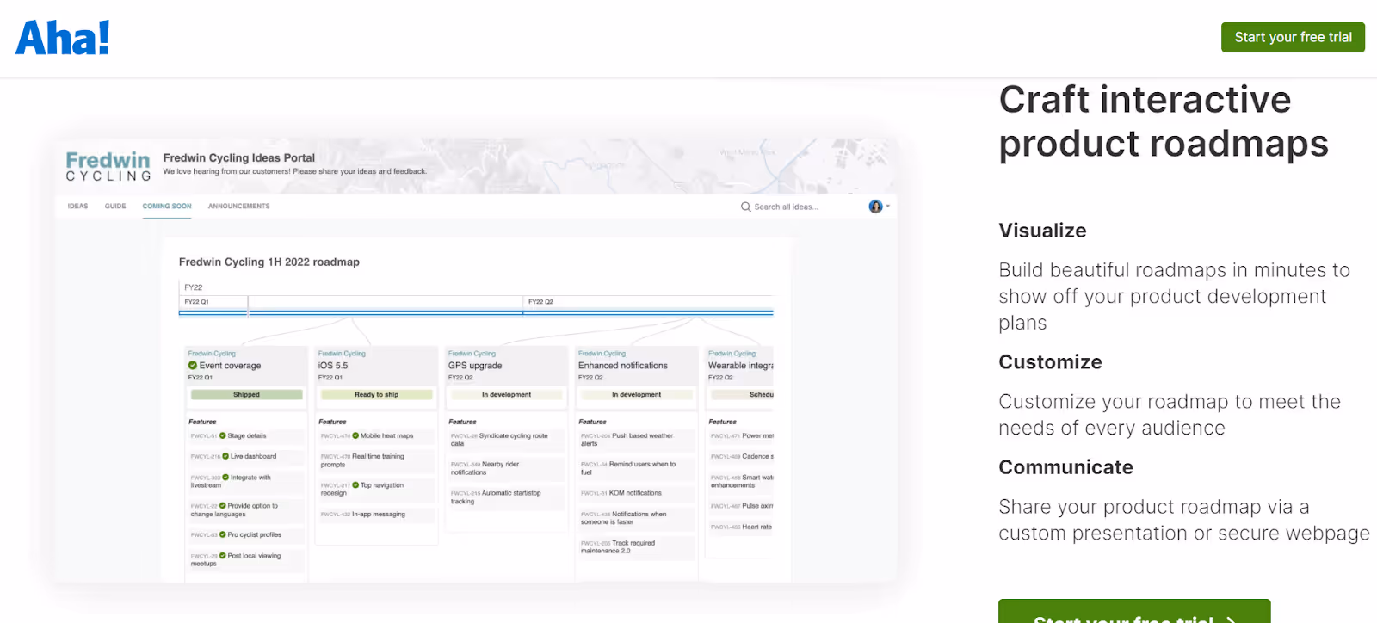1377x623 pixels.
Task: Click the 'Automatic start/stop tracking' feature
Action: (506, 497)
